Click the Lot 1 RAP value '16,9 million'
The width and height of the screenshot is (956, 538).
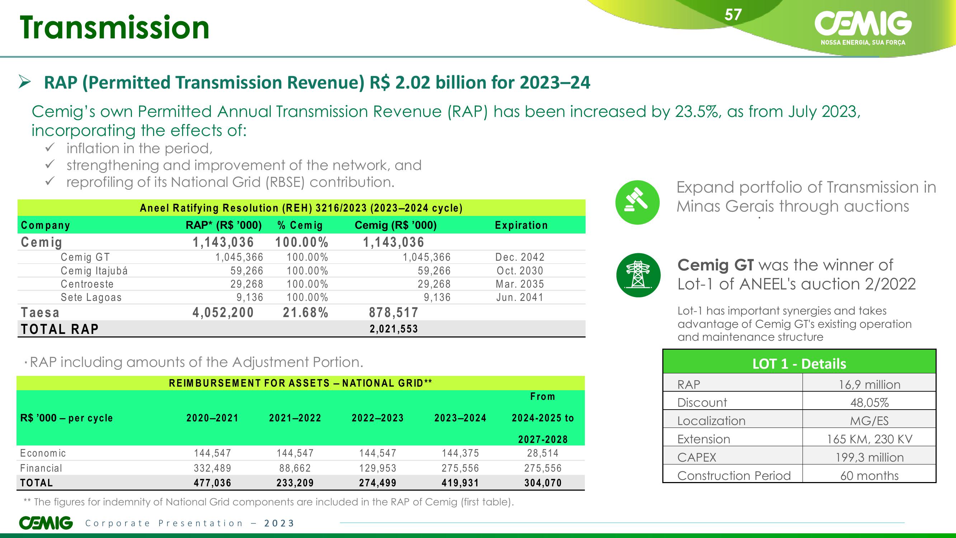point(870,384)
